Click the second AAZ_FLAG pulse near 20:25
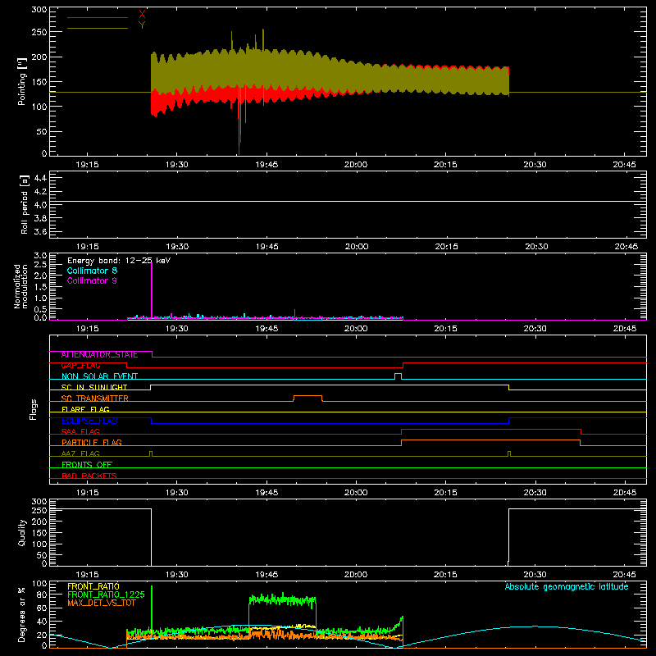The width and height of the screenshot is (656, 656). coord(509,453)
